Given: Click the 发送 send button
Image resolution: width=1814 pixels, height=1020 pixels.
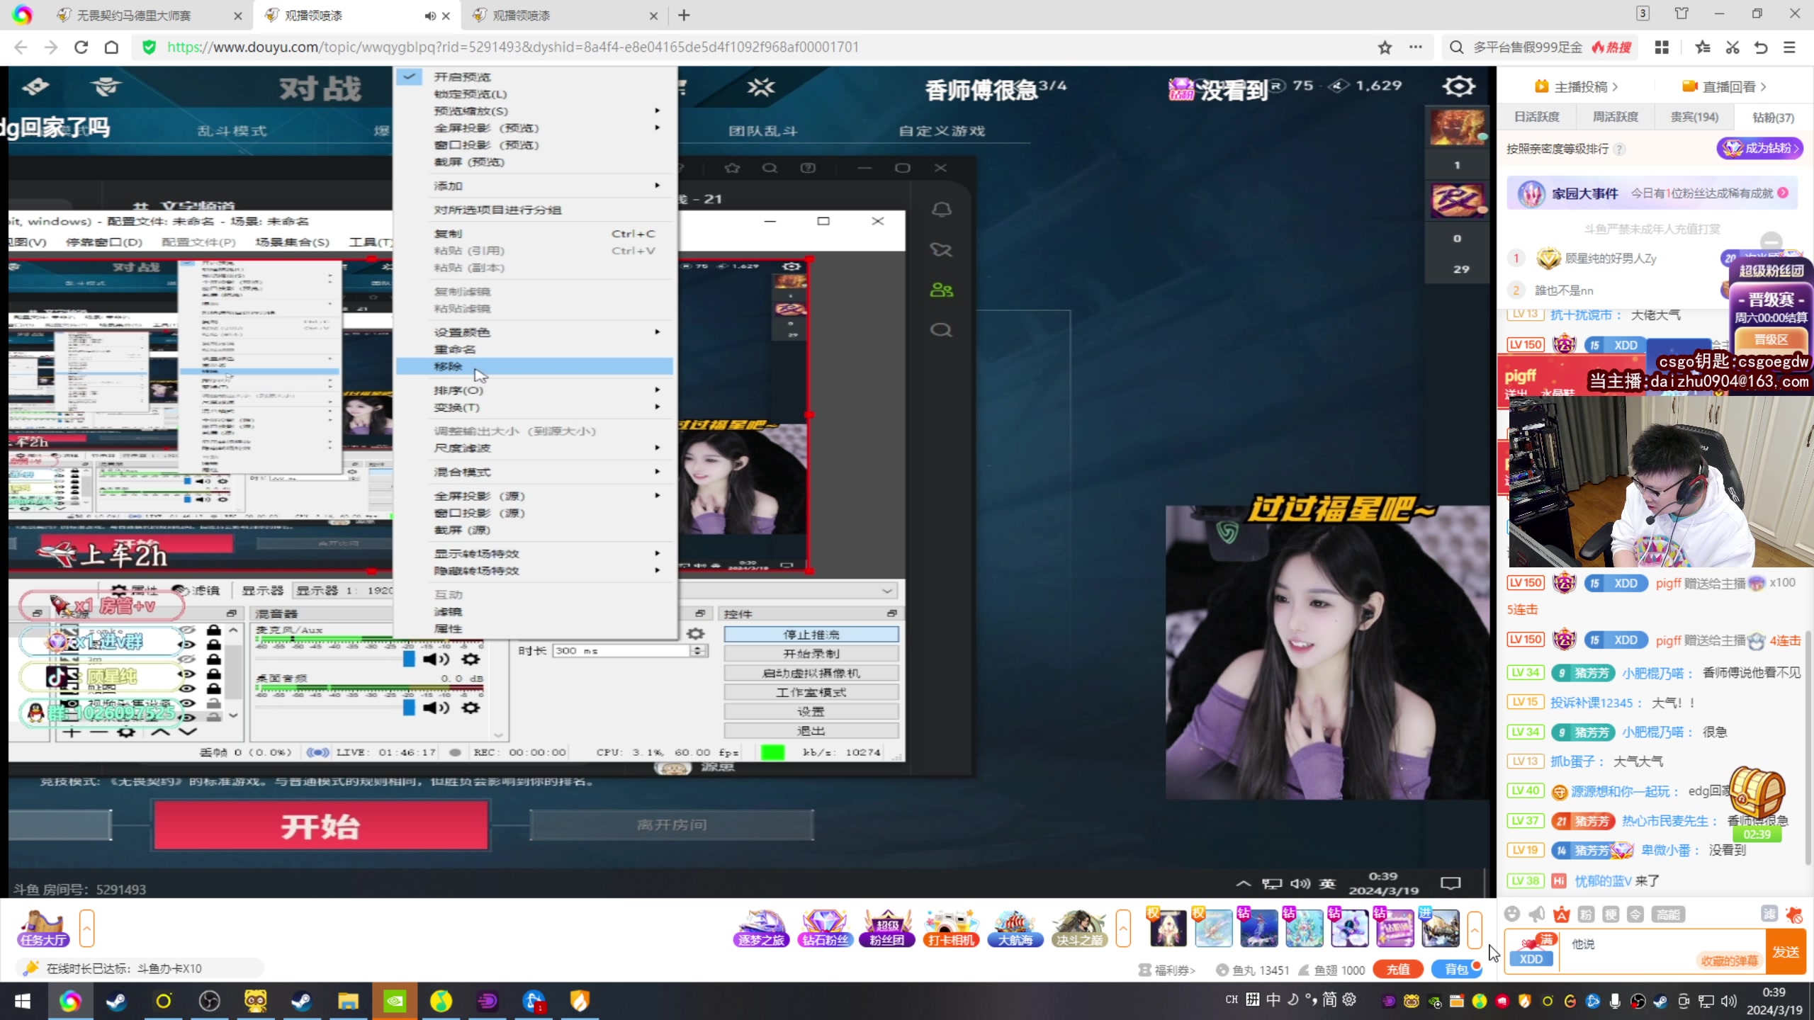Looking at the screenshot, I should 1786,952.
